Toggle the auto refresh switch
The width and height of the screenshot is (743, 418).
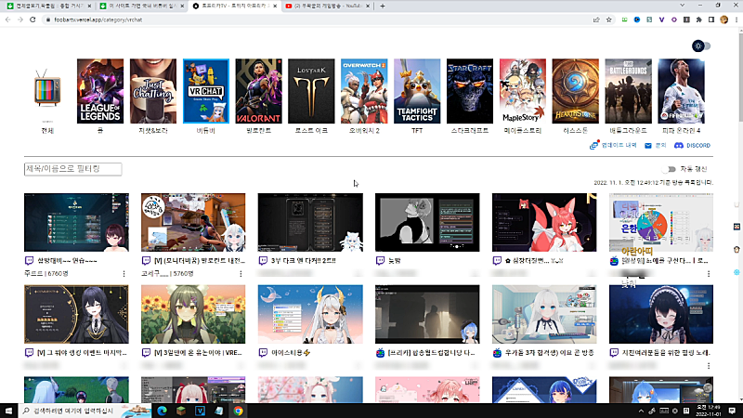point(669,169)
